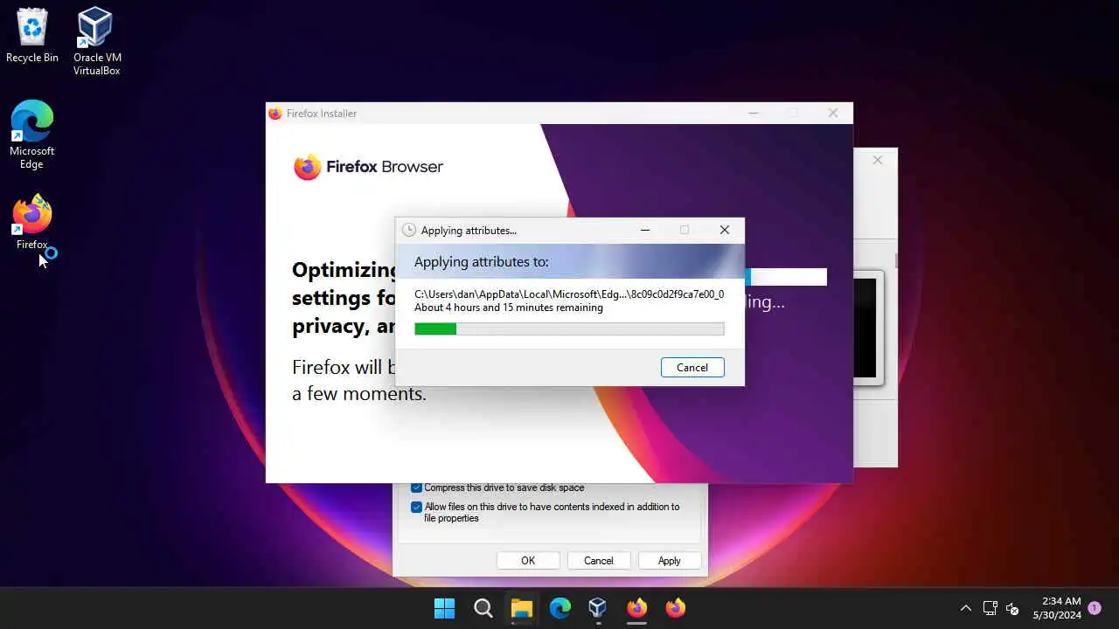The width and height of the screenshot is (1119, 629).
Task: Switch to the second Firefox taskbar icon
Action: coord(675,608)
